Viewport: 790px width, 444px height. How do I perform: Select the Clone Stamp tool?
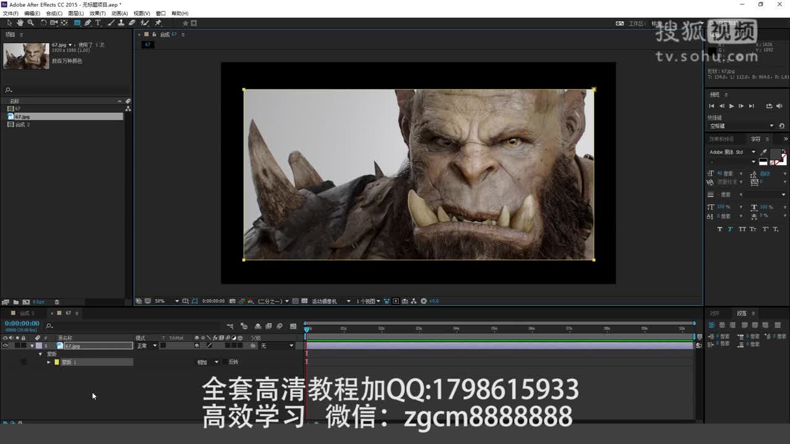(x=121, y=22)
